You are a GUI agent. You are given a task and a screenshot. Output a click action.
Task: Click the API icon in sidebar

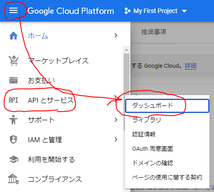click(13, 100)
